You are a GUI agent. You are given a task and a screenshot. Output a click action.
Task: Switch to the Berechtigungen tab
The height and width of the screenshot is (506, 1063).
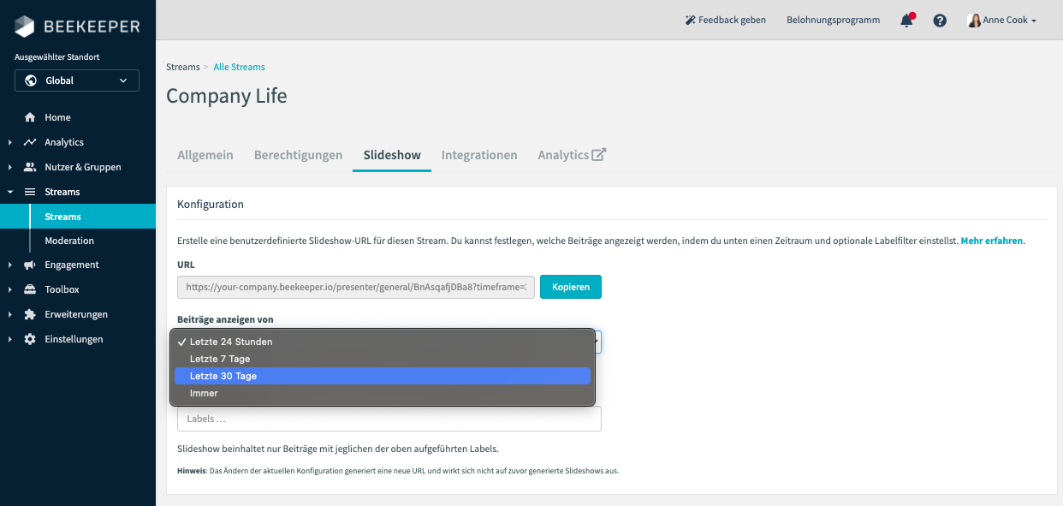tap(298, 155)
